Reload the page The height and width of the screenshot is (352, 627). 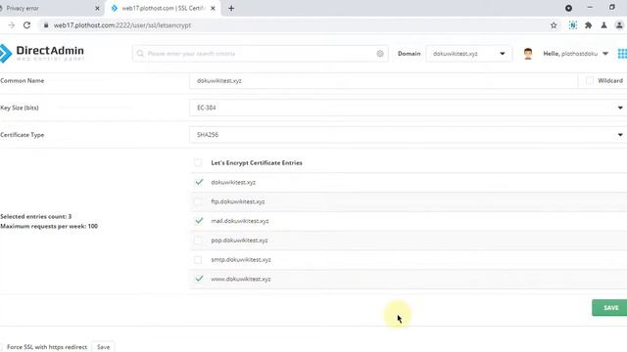coord(26,25)
